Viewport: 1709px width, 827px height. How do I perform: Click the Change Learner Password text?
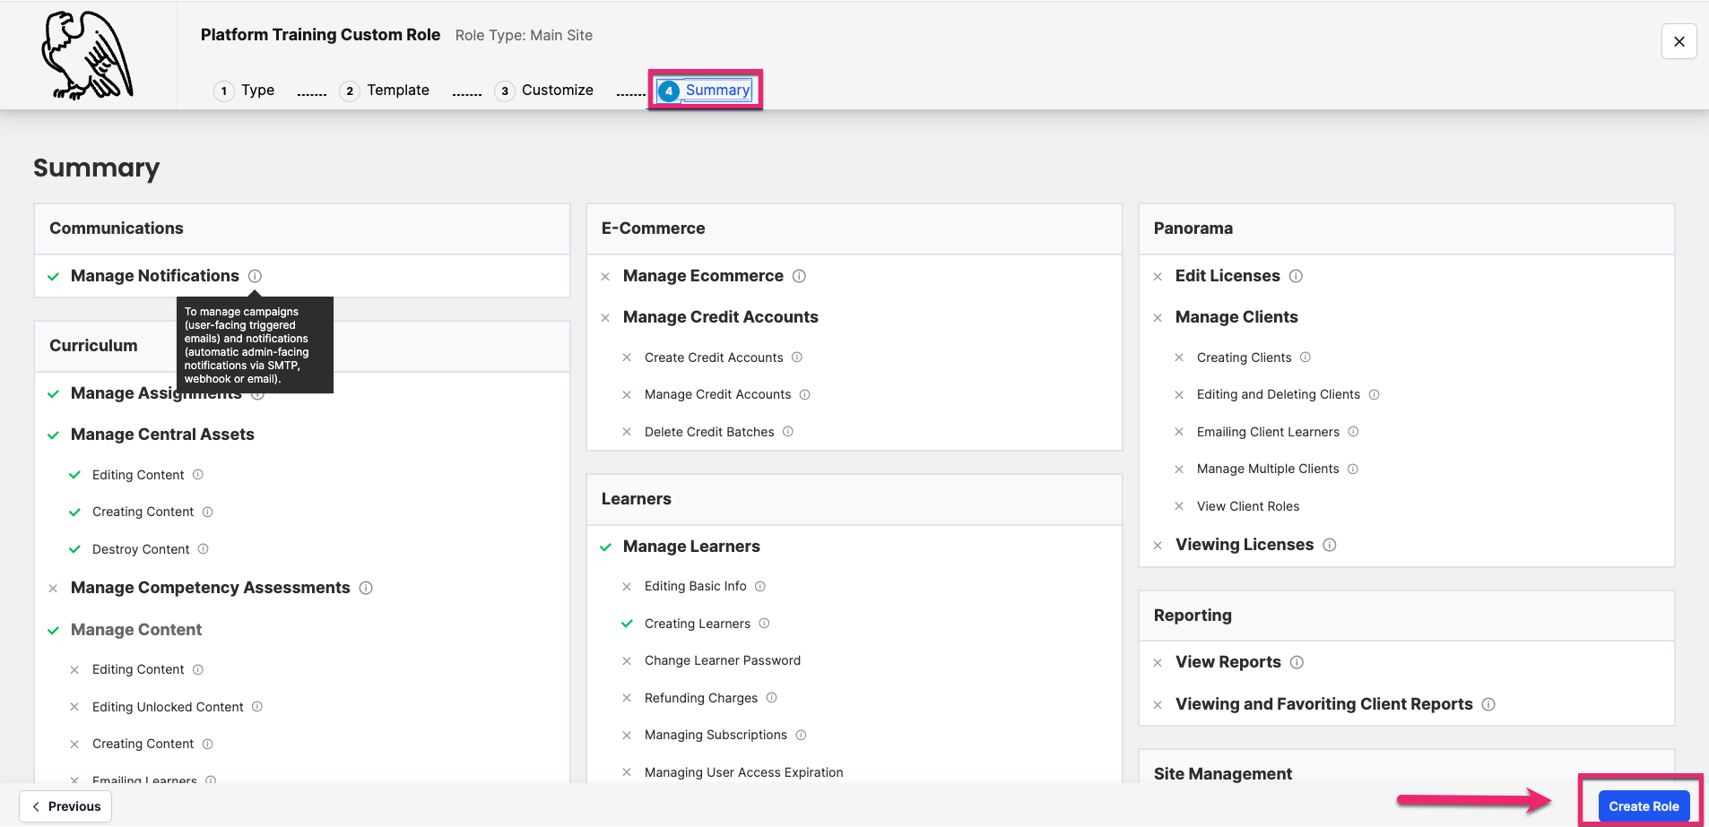click(722, 660)
